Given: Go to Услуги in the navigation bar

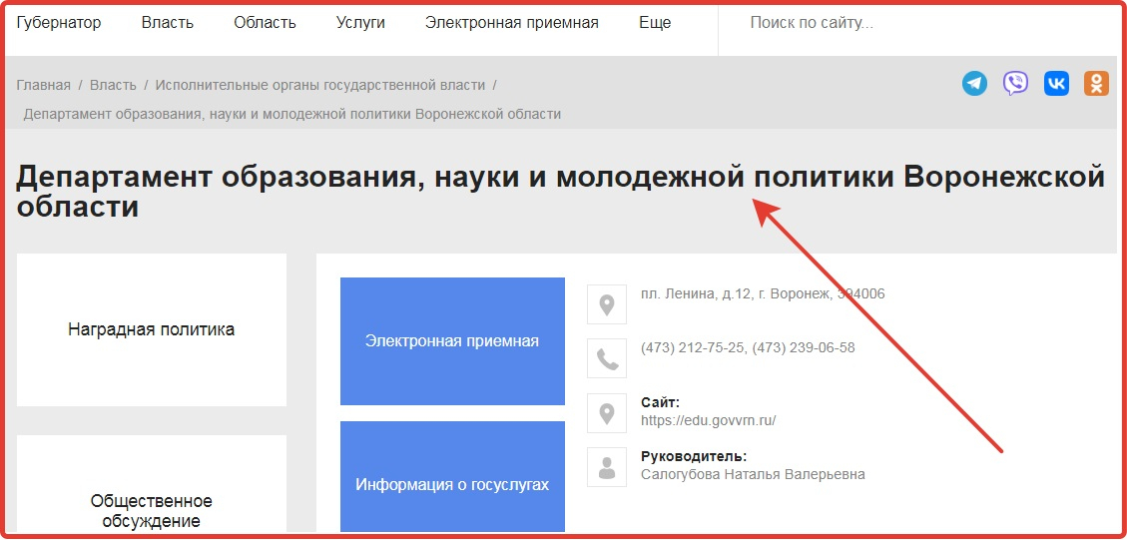Looking at the screenshot, I should tap(360, 23).
